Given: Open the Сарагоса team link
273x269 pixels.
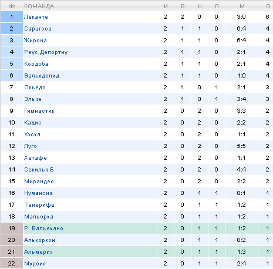Looking at the screenshot, I should tap(38, 29).
